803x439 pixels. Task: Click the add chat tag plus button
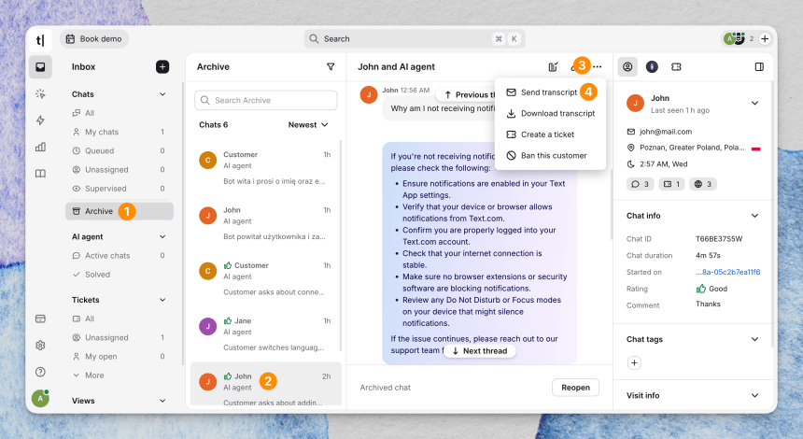click(634, 362)
